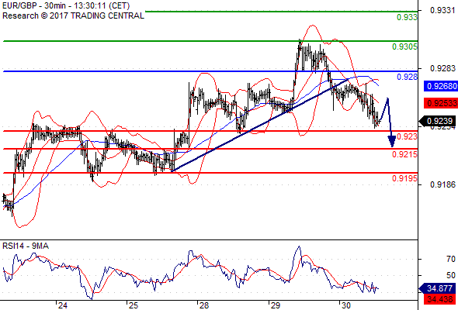Click the blue 0.928 pivot label
This screenshot has width=458, height=310.
pyautogui.click(x=407, y=77)
